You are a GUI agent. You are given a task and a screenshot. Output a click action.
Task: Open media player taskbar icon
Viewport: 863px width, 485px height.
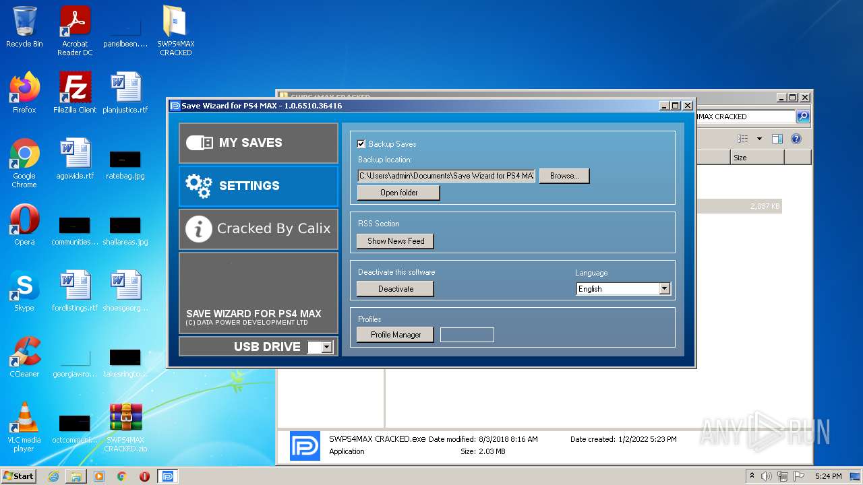click(x=99, y=476)
